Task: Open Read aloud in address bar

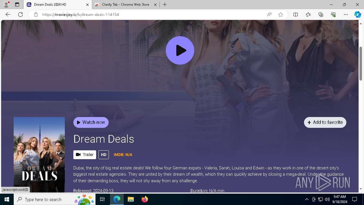Action: 269,15
